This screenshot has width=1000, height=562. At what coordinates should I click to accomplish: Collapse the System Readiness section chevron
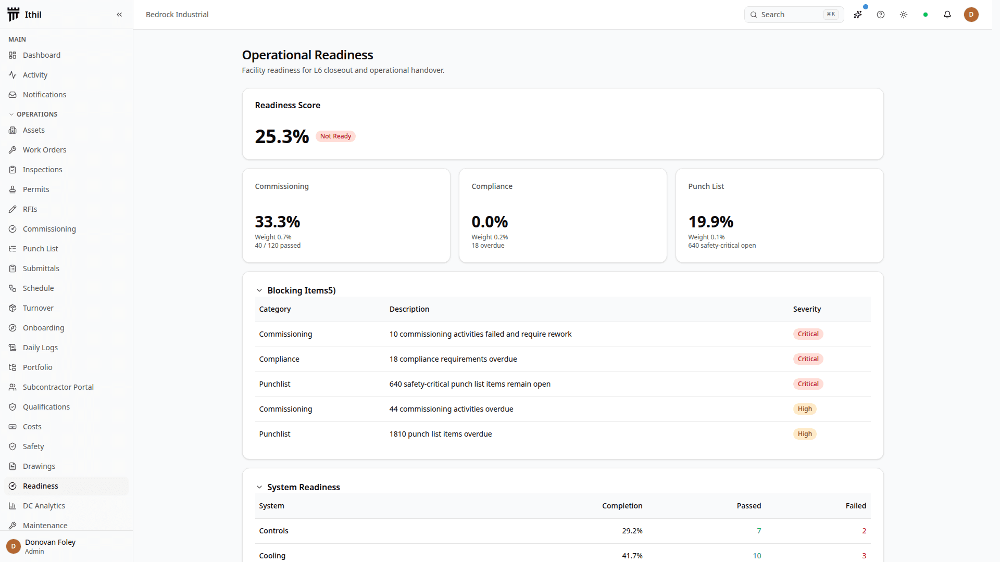click(259, 487)
